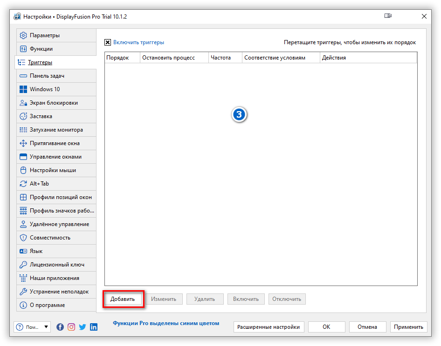The width and height of the screenshot is (441, 346).
Task: Click the Соответствие условиям column header
Action: point(281,58)
